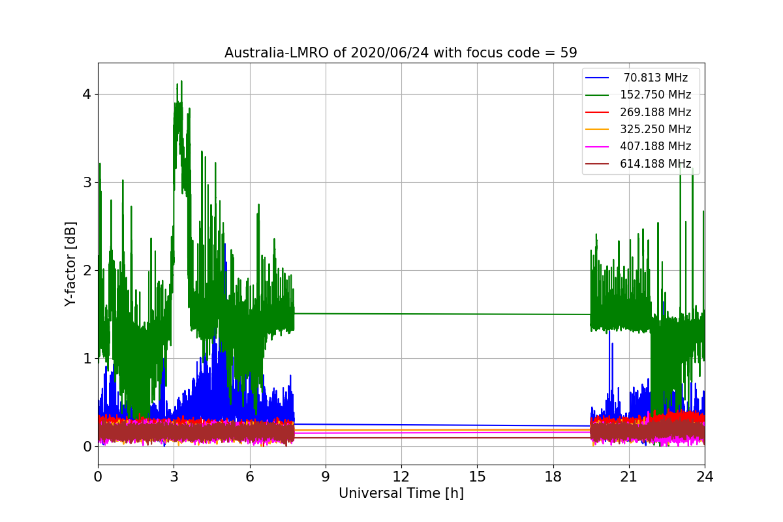Click x-axis tick label 21
The image size is (783, 522).
click(x=628, y=477)
